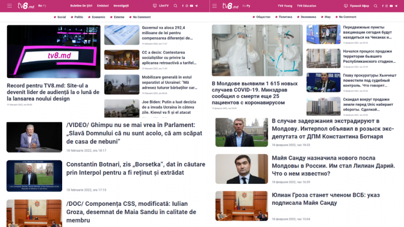Viewport: 404px width, 227px height.
Task: Open hamburger menu on Russian page
Action: [x=214, y=5]
